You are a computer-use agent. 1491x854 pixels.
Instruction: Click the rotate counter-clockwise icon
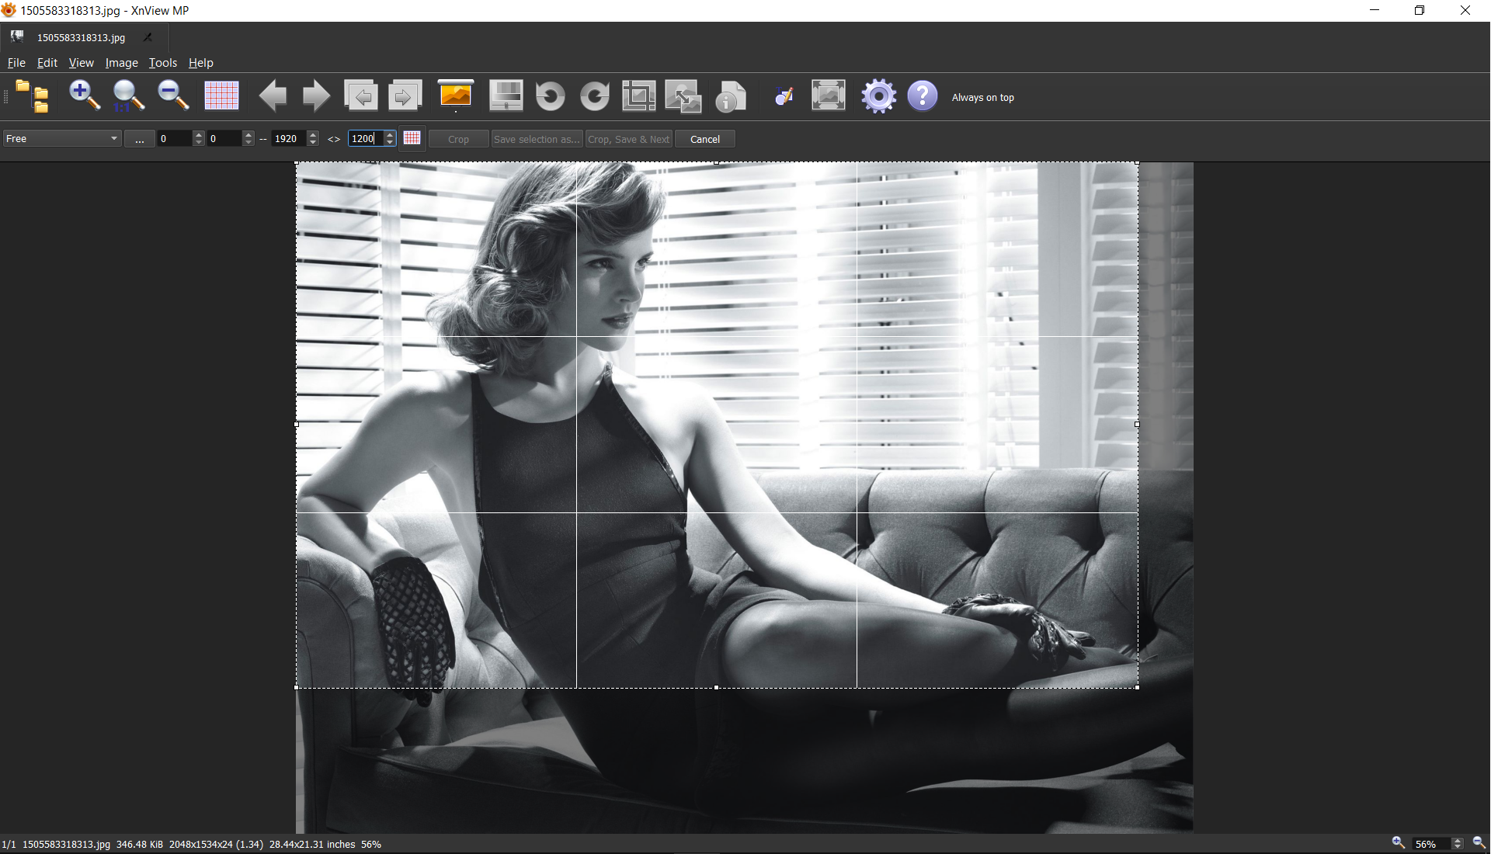[550, 96]
